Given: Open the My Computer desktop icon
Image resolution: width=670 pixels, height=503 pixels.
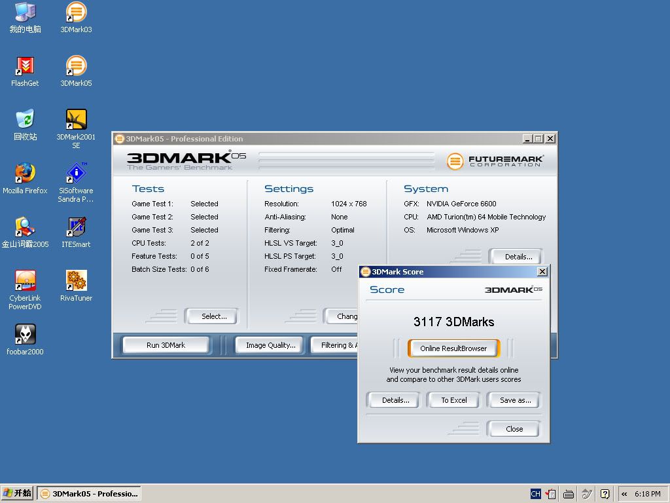Looking at the screenshot, I should pyautogui.click(x=26, y=18).
